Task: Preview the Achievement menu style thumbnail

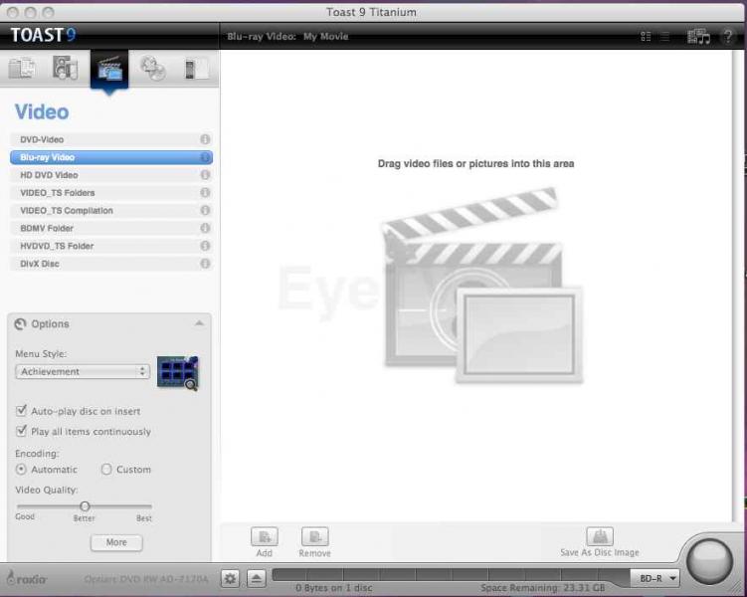Action: pyautogui.click(x=178, y=372)
